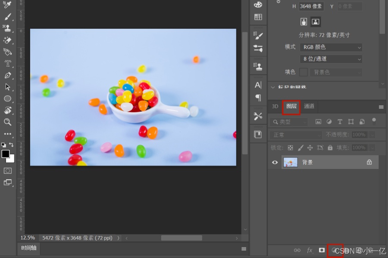Filter layers by shape layers
Screen dimensions: 388x258
351,122
